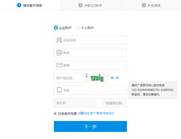This screenshot has height=139, width=181.
Task: Click 换一张 to refresh the captcha
Action: (115, 78)
